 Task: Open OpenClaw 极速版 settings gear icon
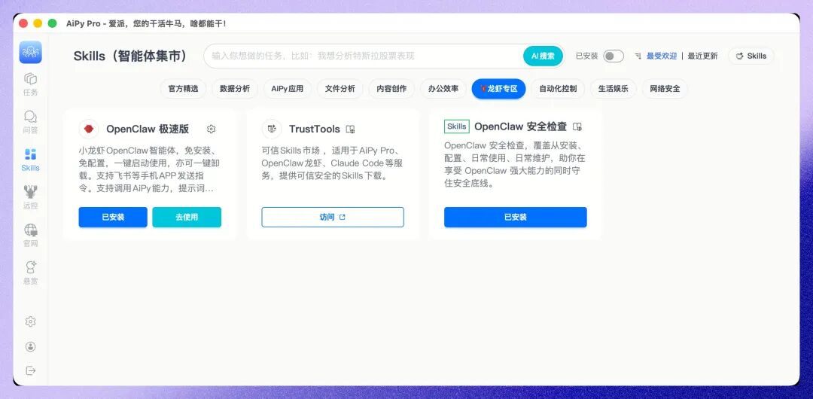pos(211,129)
